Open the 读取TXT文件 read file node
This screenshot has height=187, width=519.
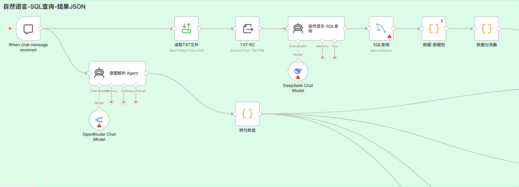(187, 29)
